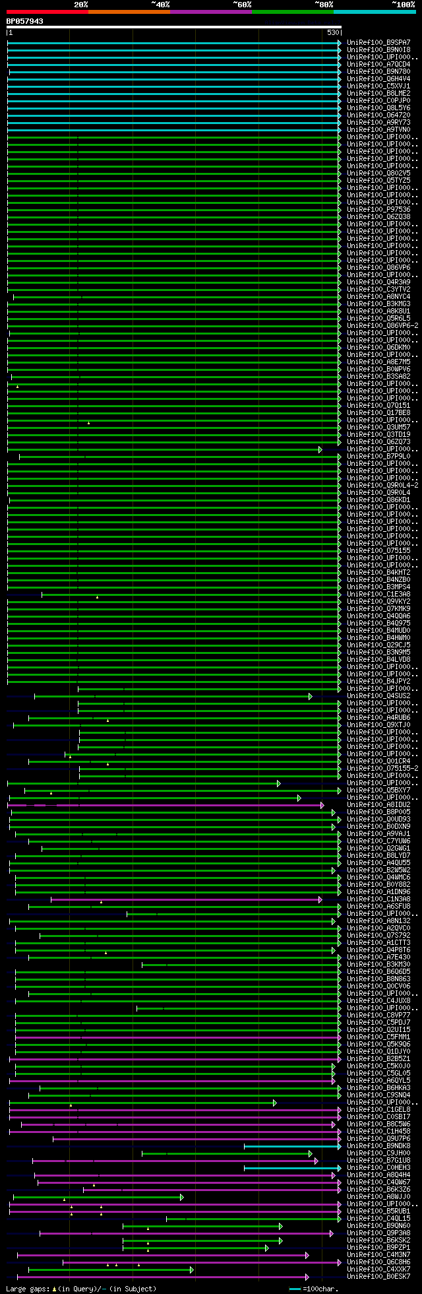The width and height of the screenshot is (422, 1294).
Task: Select the UniRef100_B2B5Z1 label
Action: tap(378, 1059)
